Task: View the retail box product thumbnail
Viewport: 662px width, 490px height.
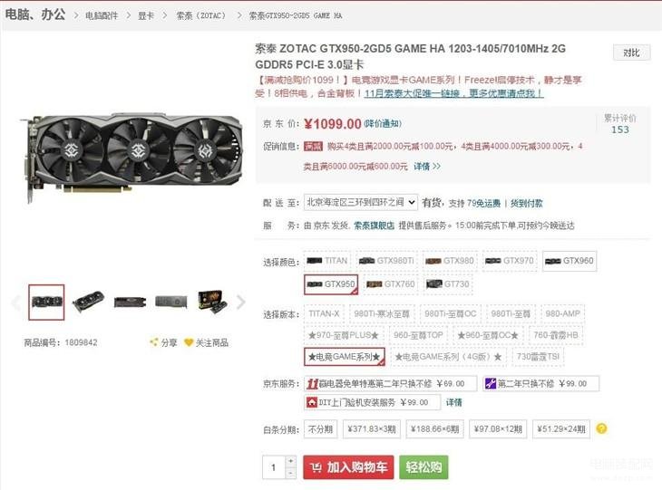Action: (212, 302)
